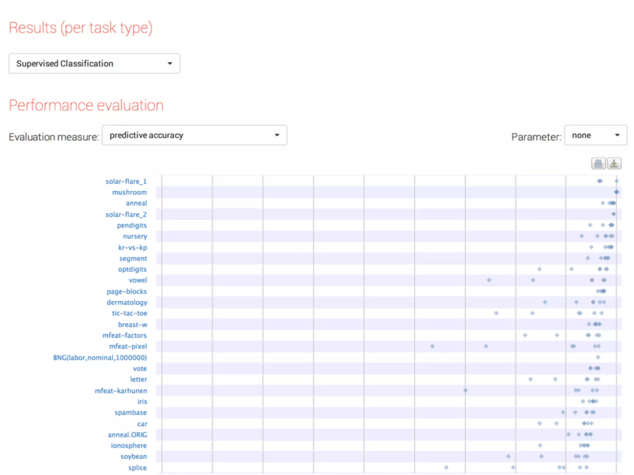Click the solar-flare_1 dataset label
The width and height of the screenshot is (634, 475).
126,181
